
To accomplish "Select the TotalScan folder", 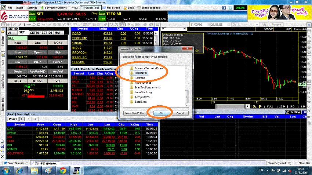I will click(x=138, y=102).
